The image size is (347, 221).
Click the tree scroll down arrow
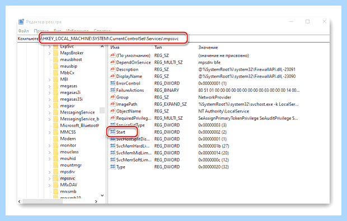(x=102, y=195)
